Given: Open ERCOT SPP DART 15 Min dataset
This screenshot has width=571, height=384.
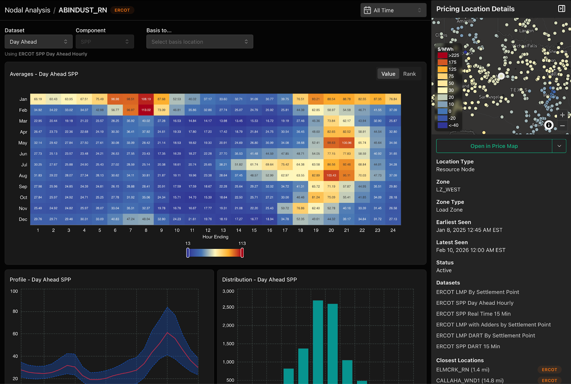Looking at the screenshot, I should coord(468,347).
